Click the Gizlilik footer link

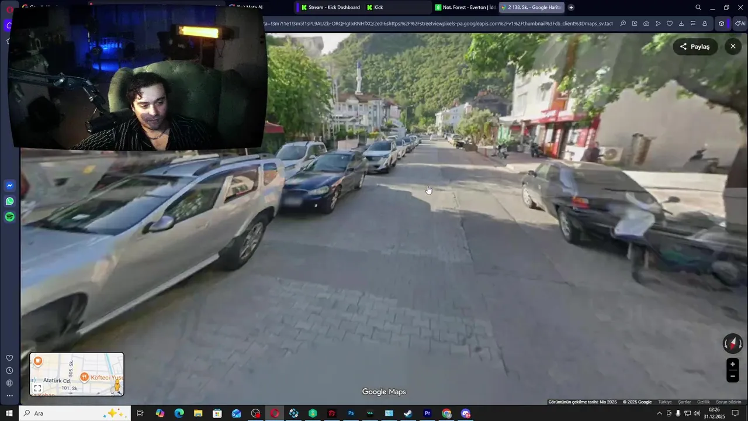coord(704,402)
